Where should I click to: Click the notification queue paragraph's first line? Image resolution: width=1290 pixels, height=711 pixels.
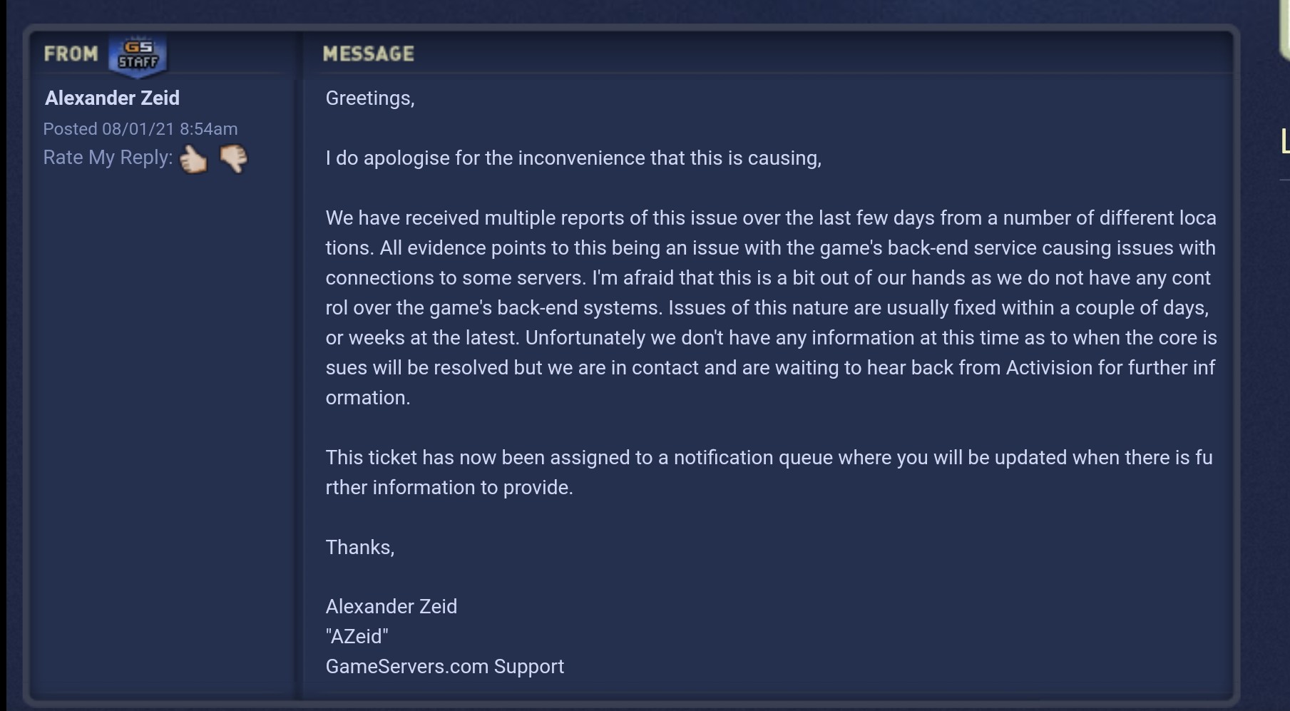(769, 458)
